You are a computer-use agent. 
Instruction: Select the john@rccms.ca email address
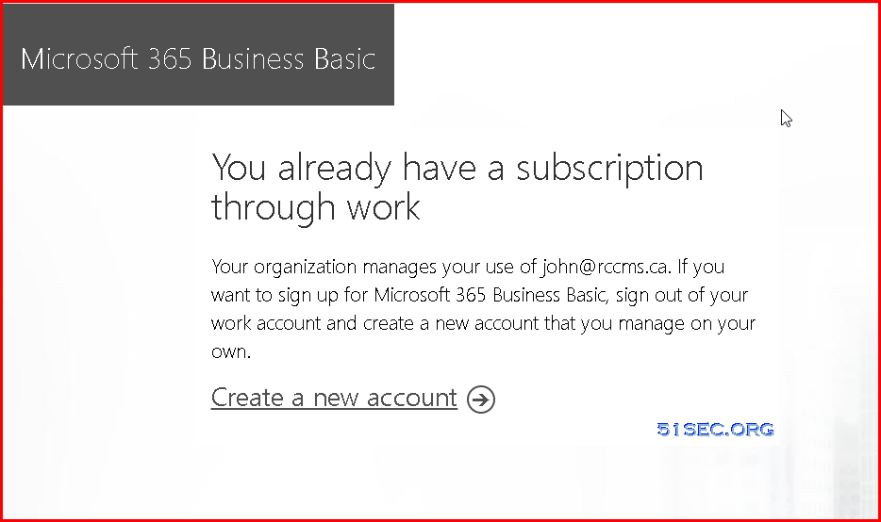click(606, 267)
